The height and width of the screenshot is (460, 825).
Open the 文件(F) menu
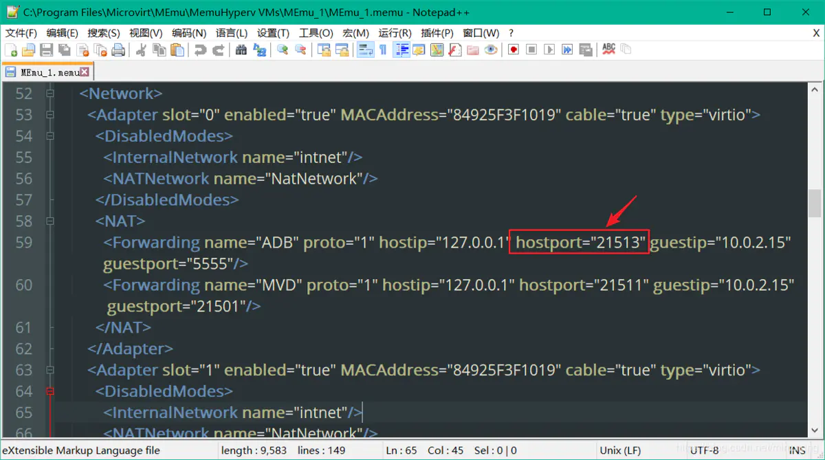pos(21,32)
